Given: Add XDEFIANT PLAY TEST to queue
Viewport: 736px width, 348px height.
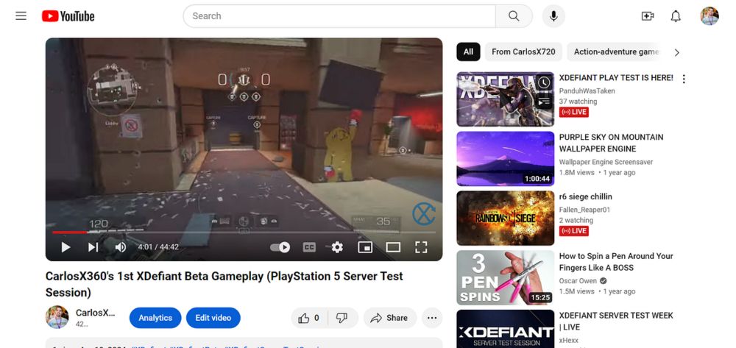Looking at the screenshot, I should point(544,101).
